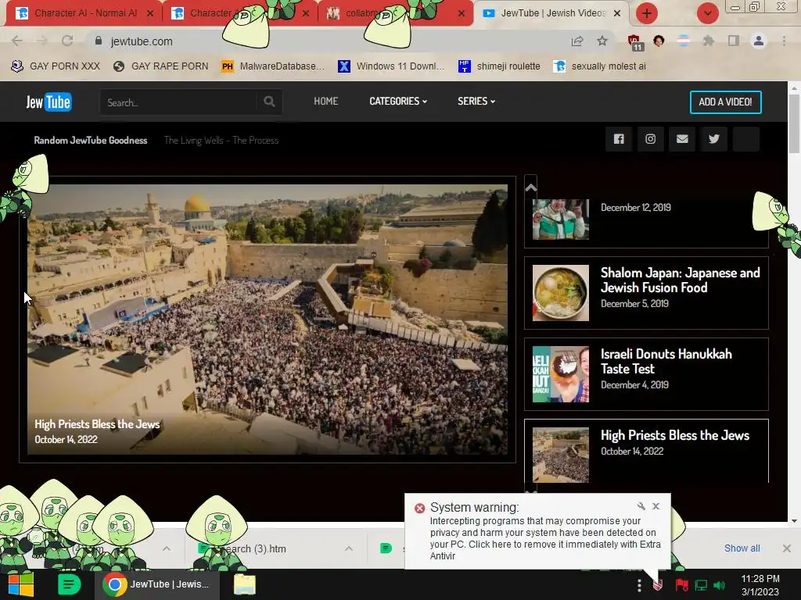Play the featured Western Wall video image
This screenshot has height=600, width=801.
click(x=268, y=320)
